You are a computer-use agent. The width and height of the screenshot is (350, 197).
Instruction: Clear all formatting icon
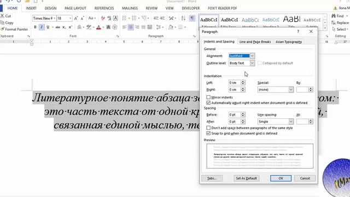coord(103,18)
